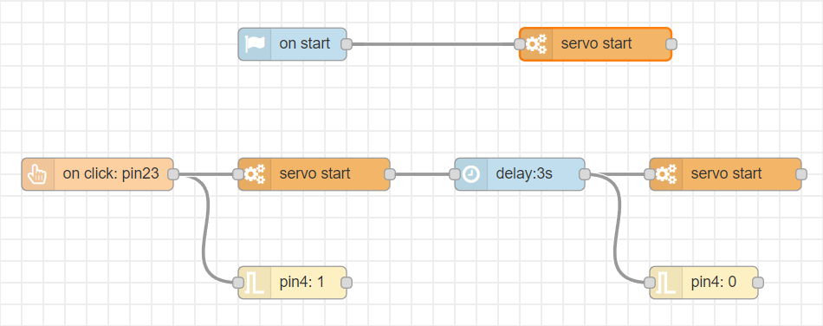Screen dimensions: 823x326
Task: Click the pulse icon on the "pin4: 1" node
Action: (x=255, y=283)
